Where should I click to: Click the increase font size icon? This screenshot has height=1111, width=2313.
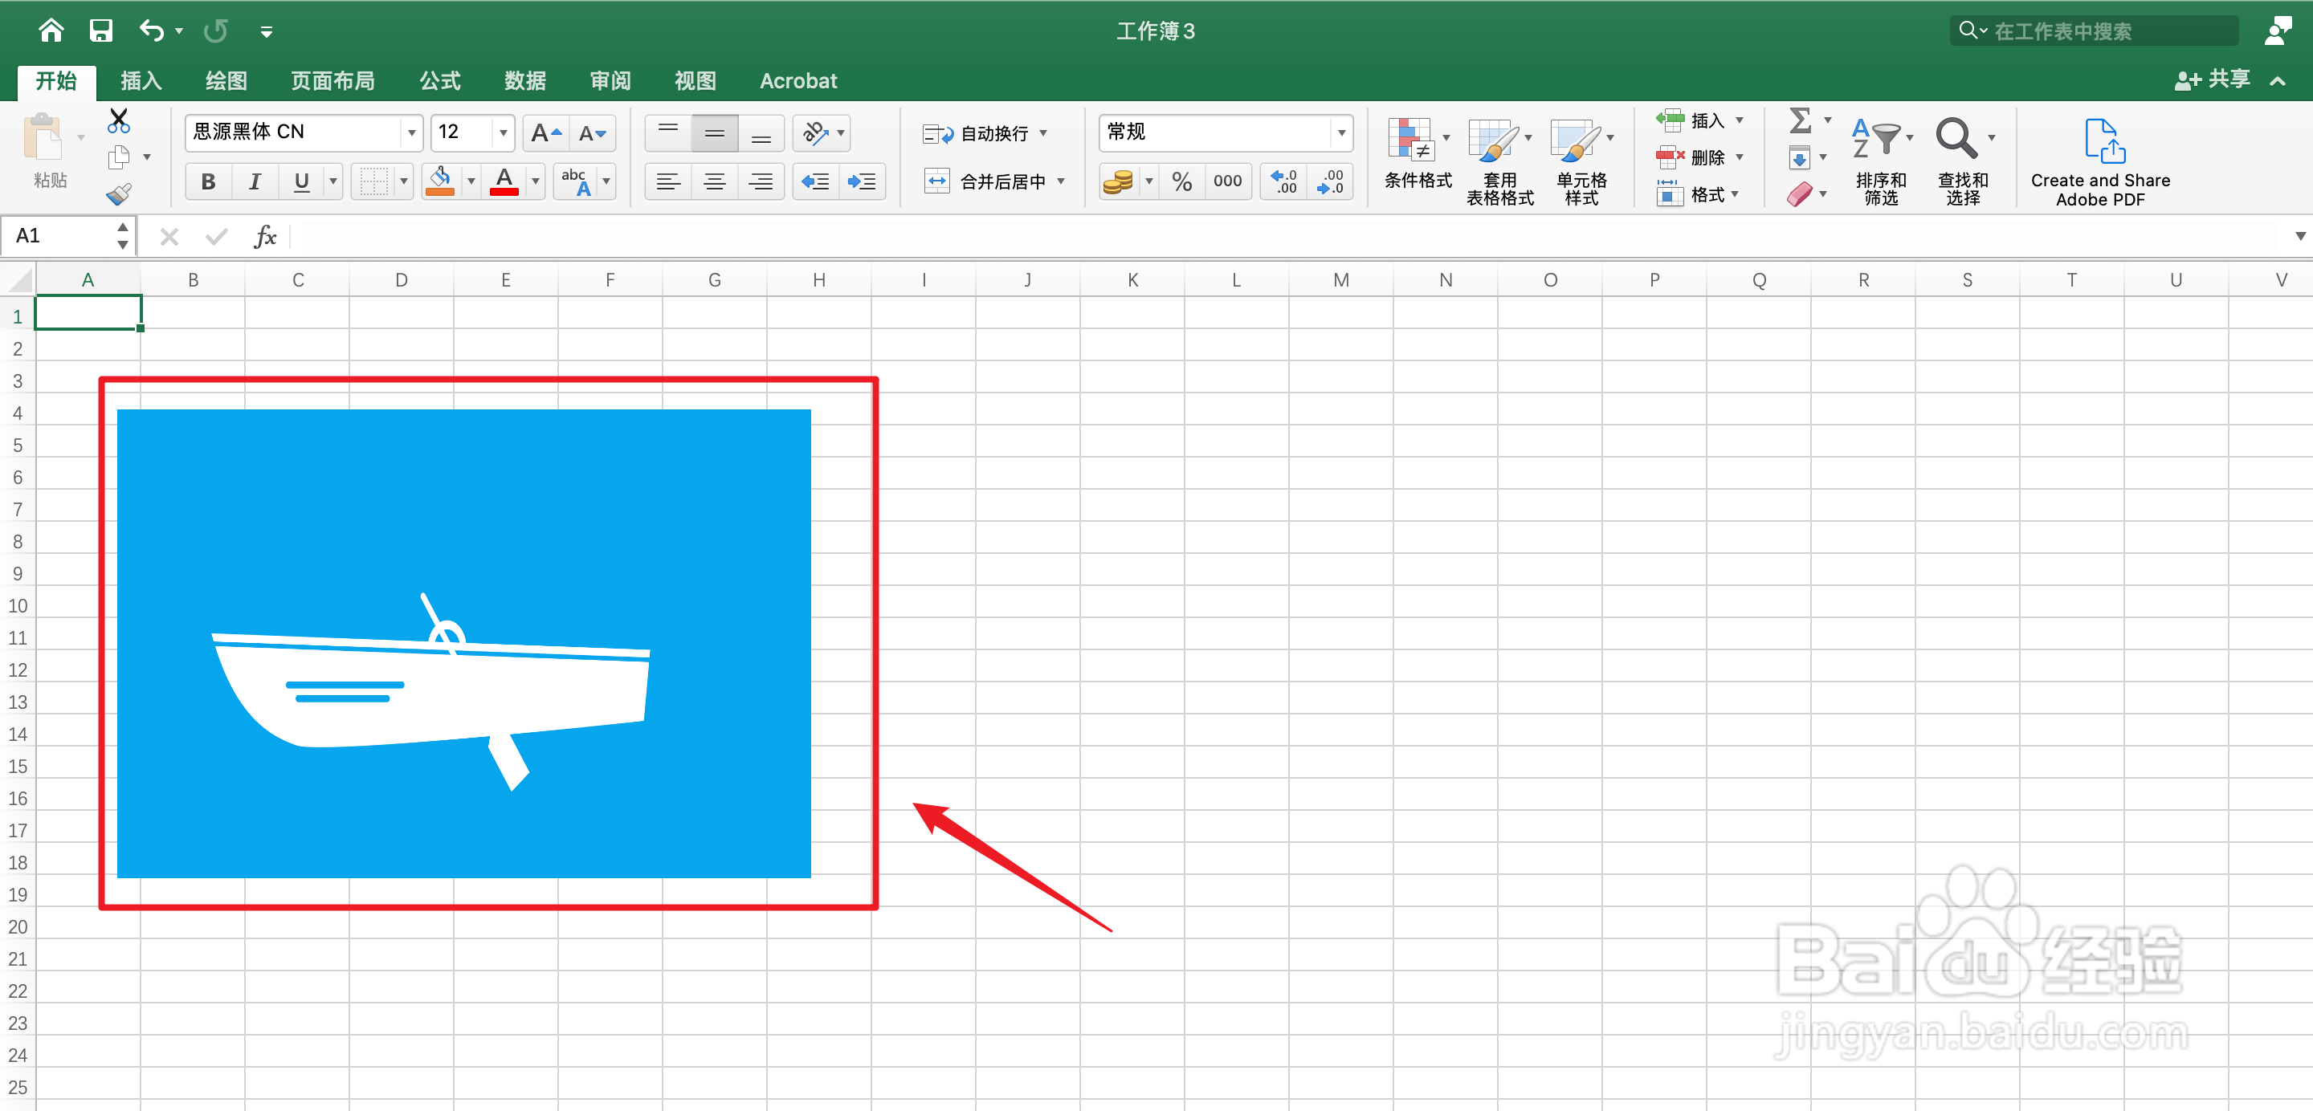(x=545, y=132)
